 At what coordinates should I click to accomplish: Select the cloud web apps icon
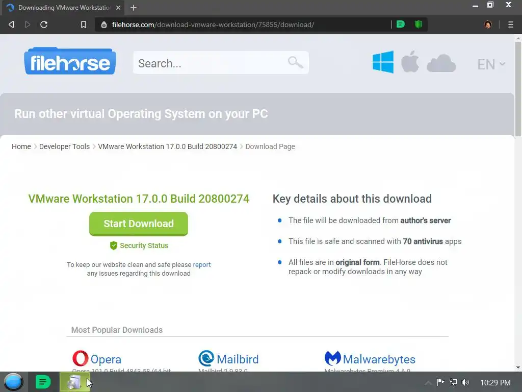pos(441,63)
